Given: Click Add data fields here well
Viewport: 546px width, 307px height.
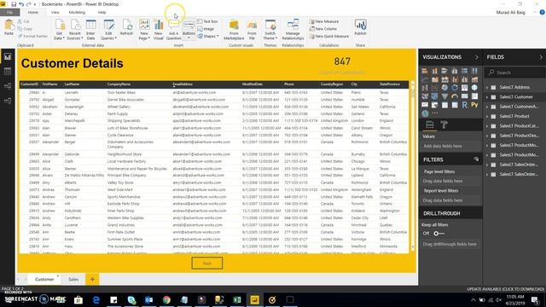Looking at the screenshot, I should click(450, 146).
